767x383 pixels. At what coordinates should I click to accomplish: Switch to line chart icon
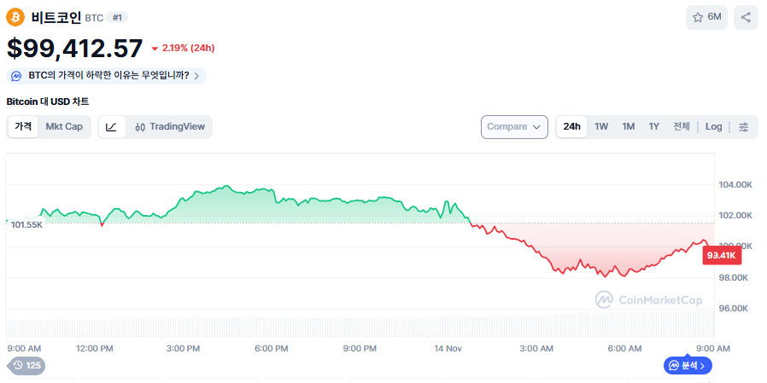(112, 127)
